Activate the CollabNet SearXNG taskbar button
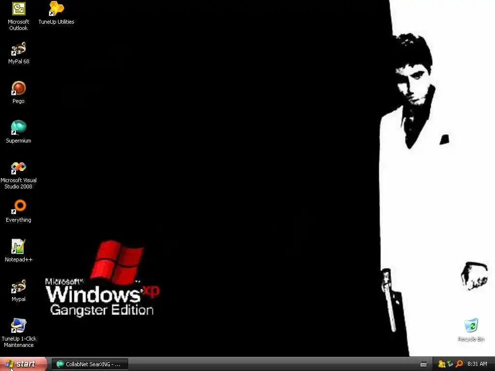Screen dimensions: 495x371 click(x=89, y=364)
